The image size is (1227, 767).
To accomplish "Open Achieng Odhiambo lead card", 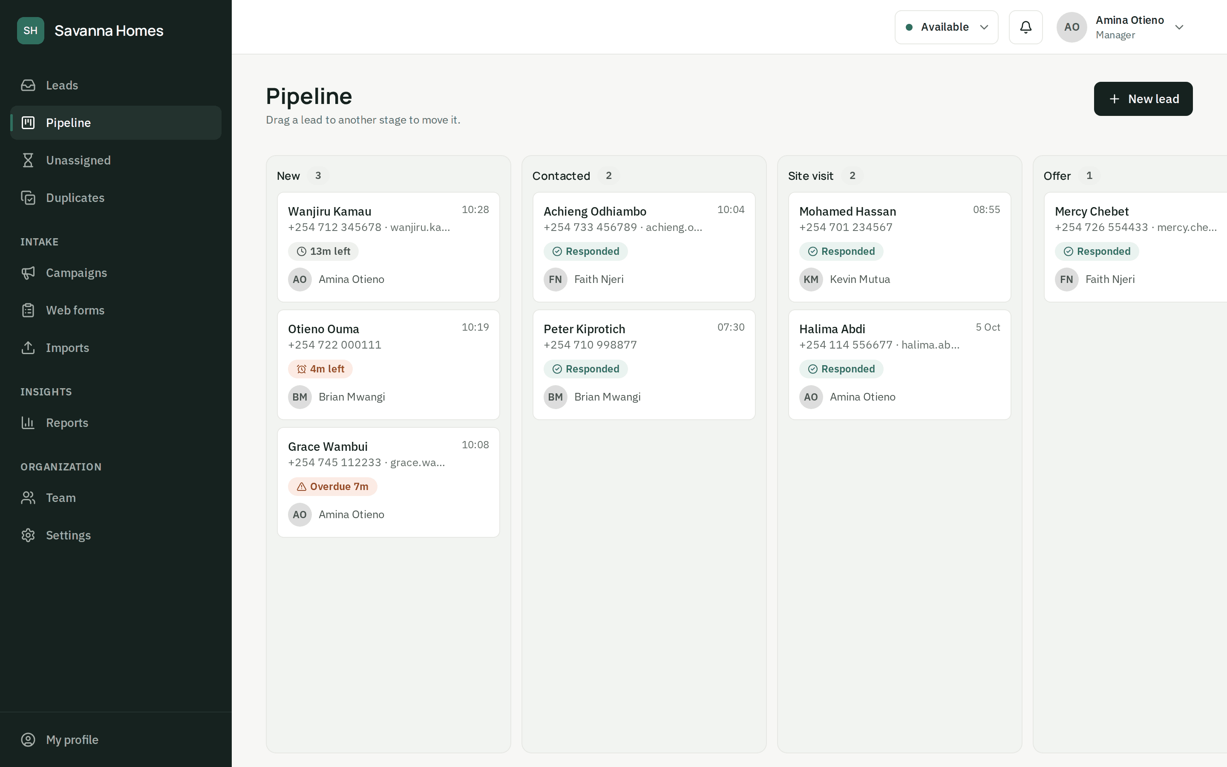I will point(644,247).
